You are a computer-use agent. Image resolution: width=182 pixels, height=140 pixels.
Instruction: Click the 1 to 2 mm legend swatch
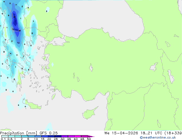[x=18, y=136]
